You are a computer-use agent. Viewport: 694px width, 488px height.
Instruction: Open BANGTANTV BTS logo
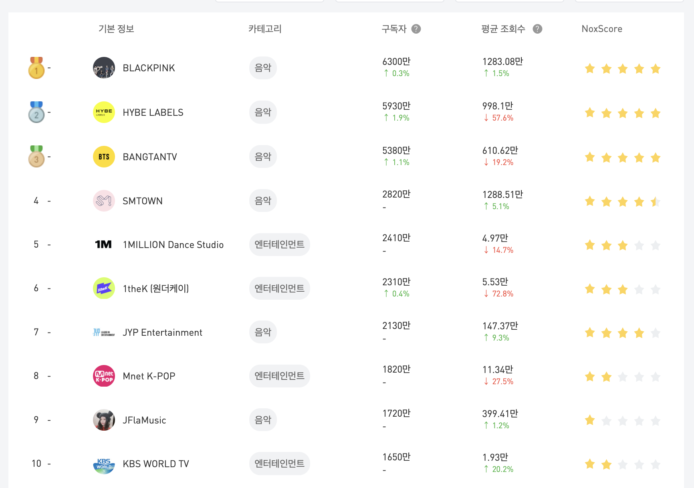(x=104, y=157)
